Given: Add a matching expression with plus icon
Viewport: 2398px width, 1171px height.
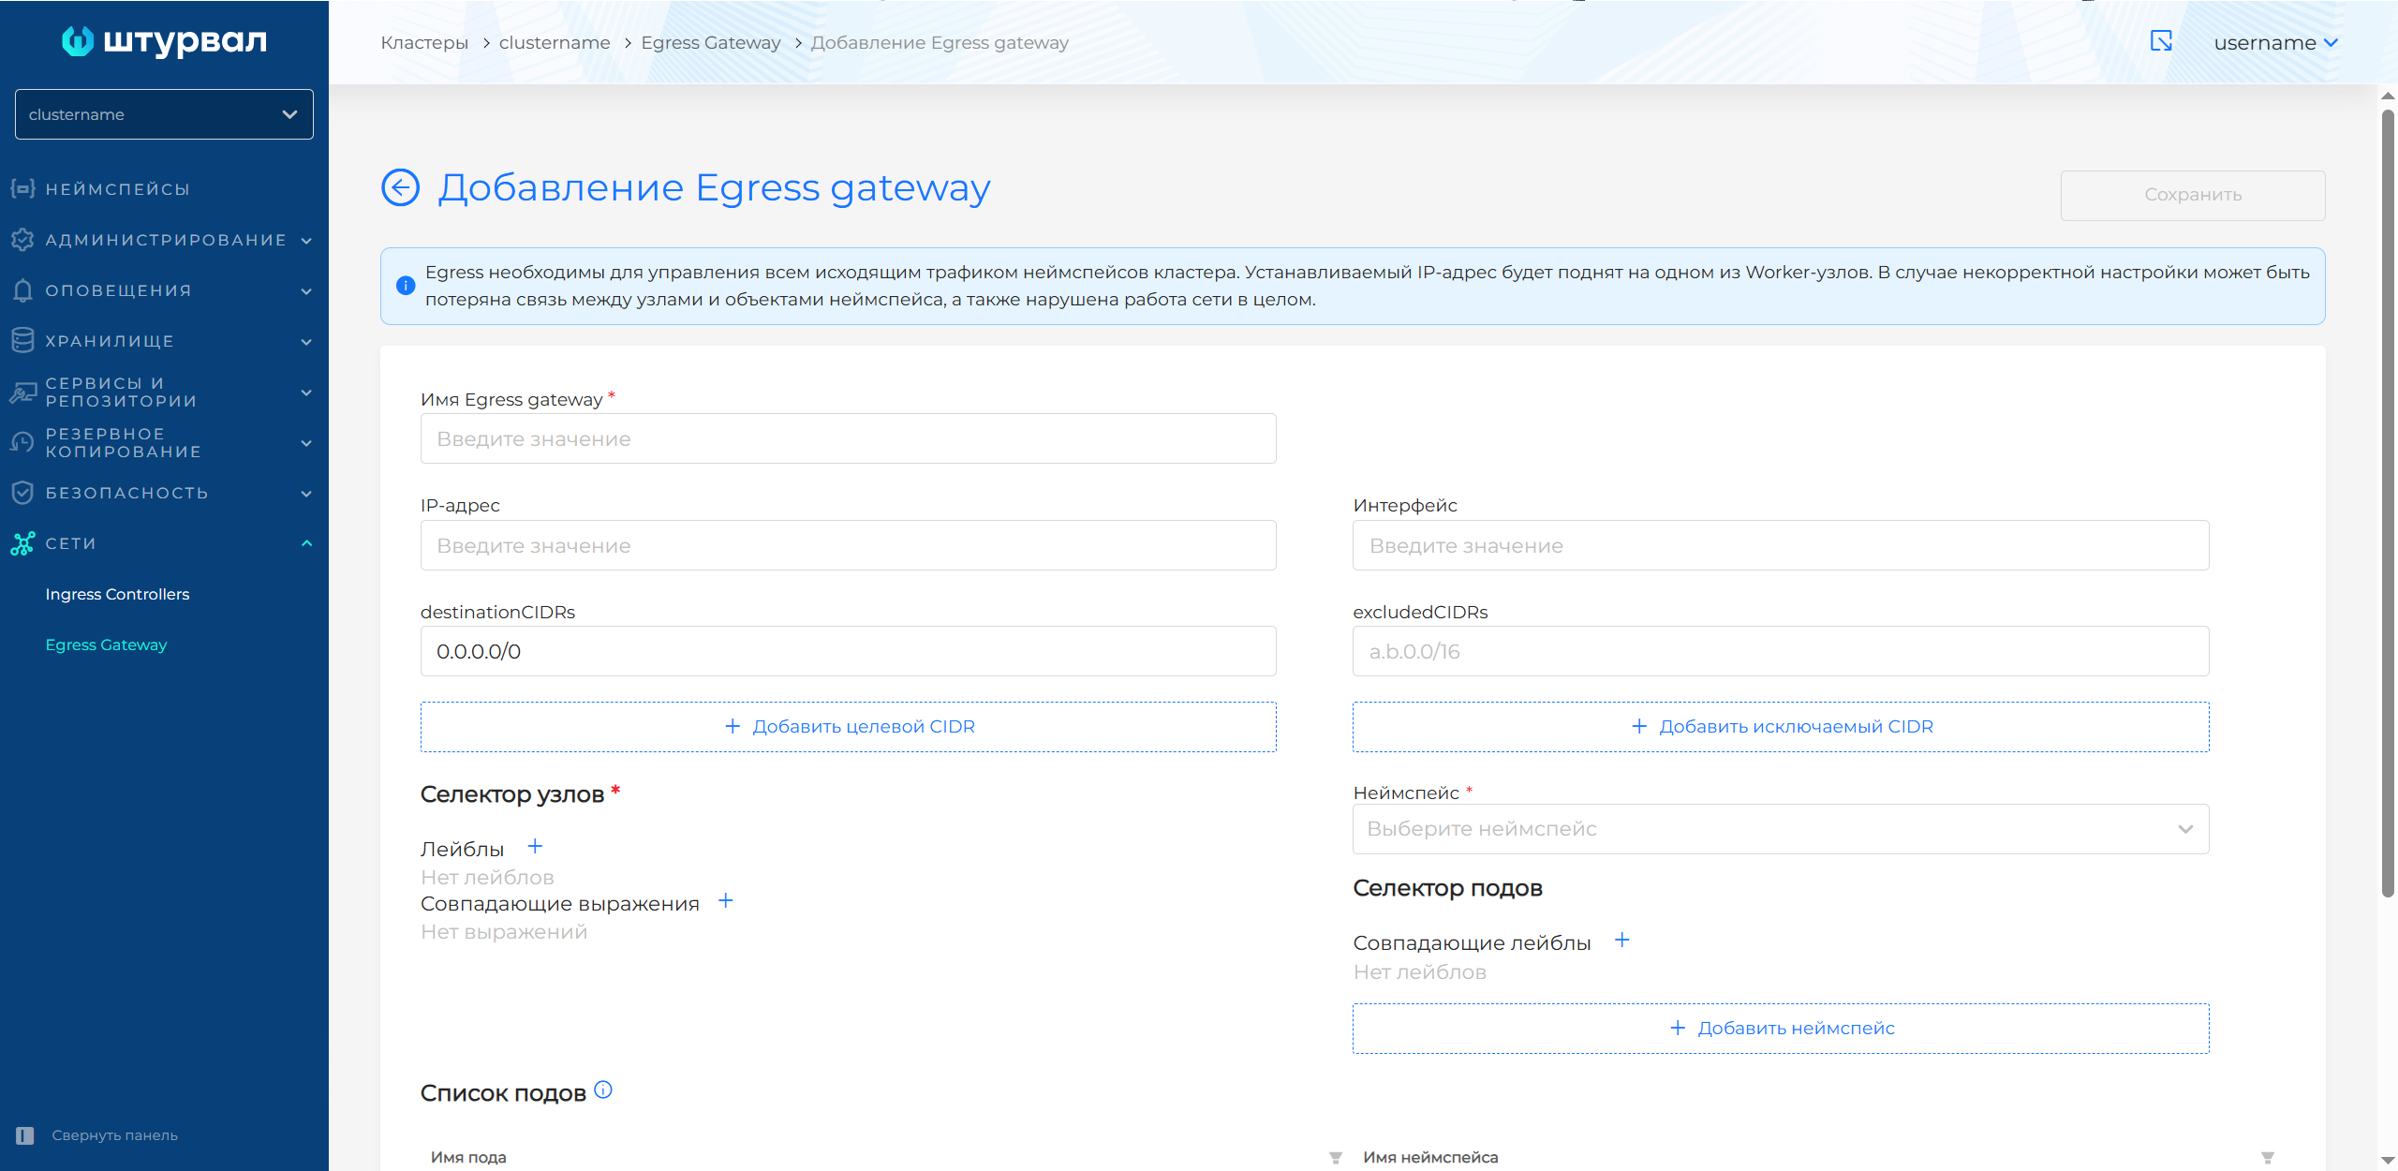Looking at the screenshot, I should click(725, 901).
